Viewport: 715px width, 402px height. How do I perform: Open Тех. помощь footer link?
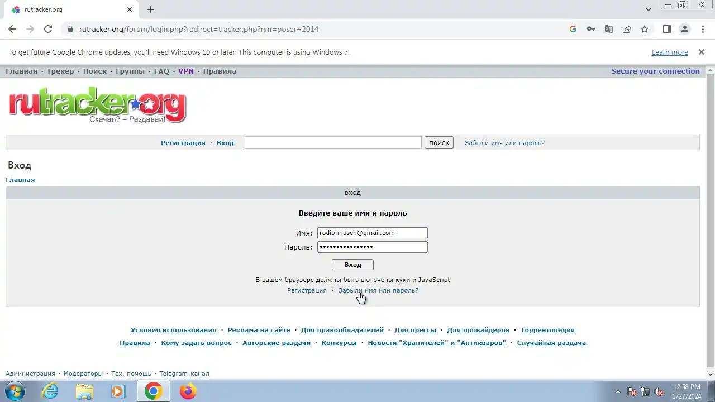tap(131, 374)
